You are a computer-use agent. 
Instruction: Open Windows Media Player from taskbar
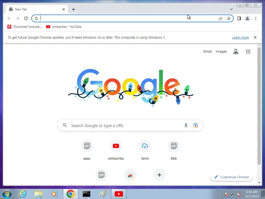[x=54, y=194]
